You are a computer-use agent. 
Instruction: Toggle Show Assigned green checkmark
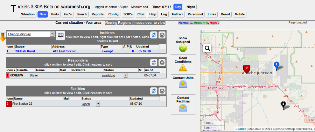click(183, 48)
